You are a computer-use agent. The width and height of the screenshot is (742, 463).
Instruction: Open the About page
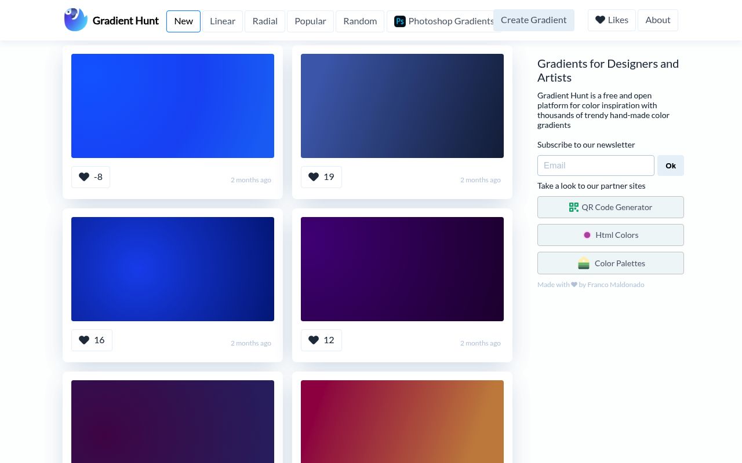(657, 20)
